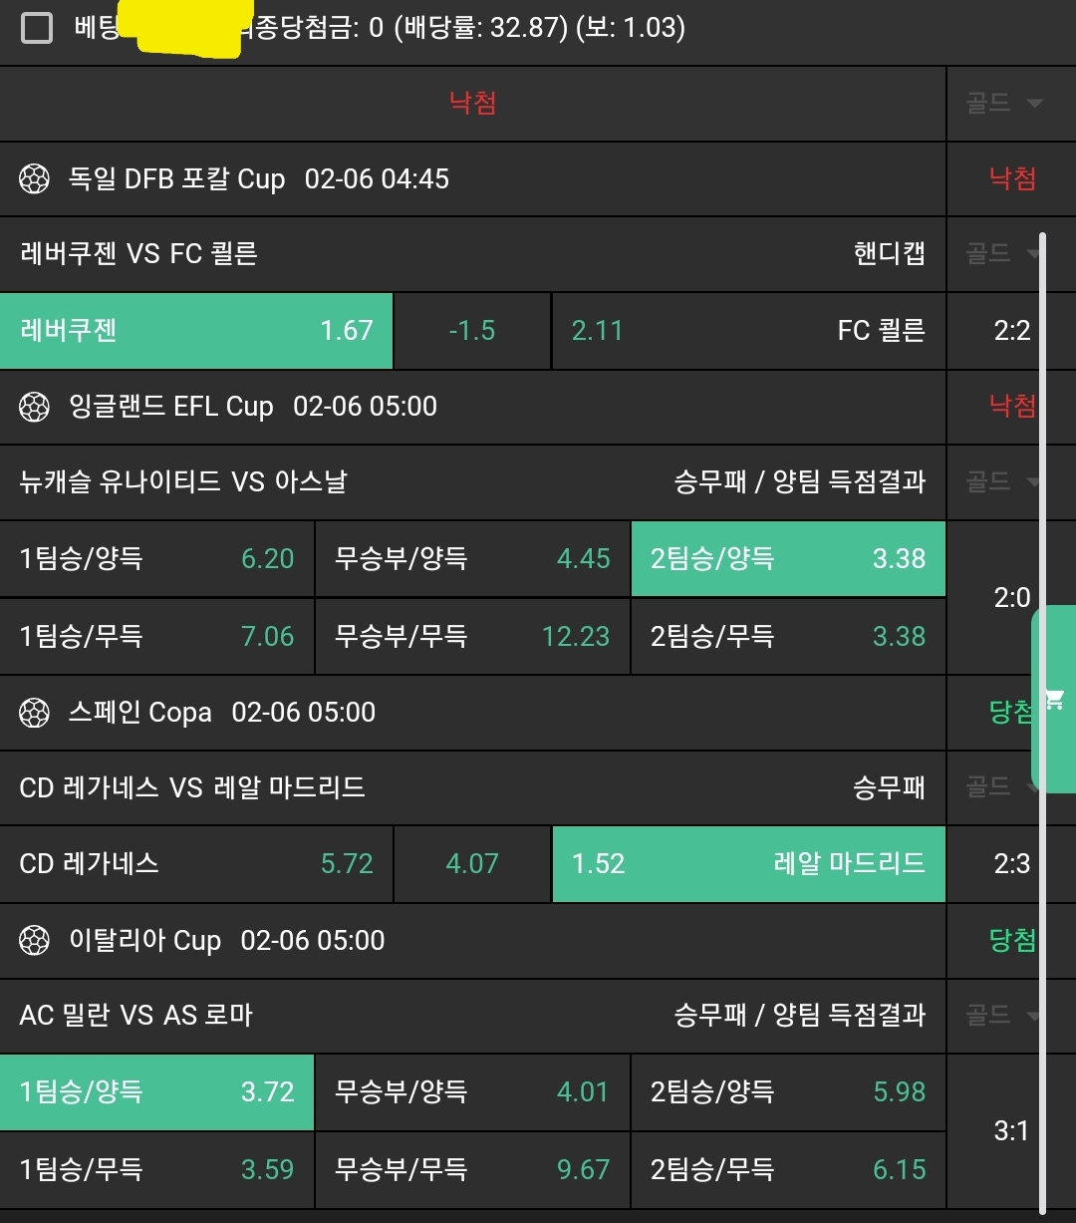Tick the checkbox beside the bet slip header
The height and width of the screenshot is (1223, 1076).
(x=37, y=28)
